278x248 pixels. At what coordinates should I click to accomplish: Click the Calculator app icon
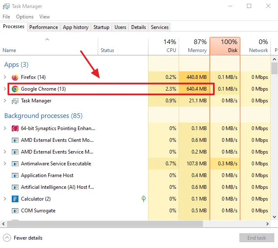click(x=15, y=199)
